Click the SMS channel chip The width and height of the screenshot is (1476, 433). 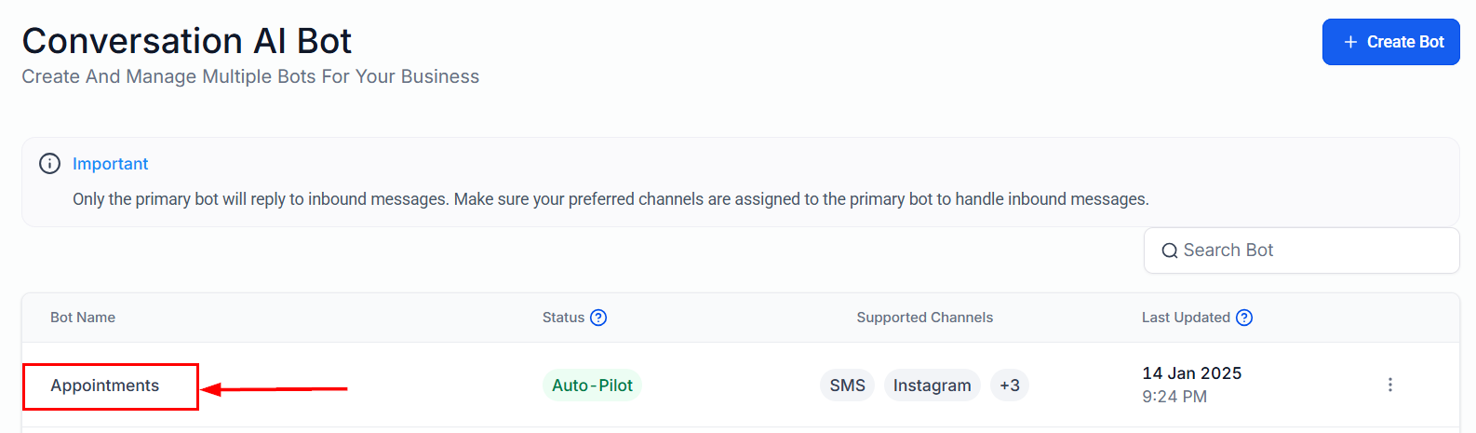pos(847,386)
